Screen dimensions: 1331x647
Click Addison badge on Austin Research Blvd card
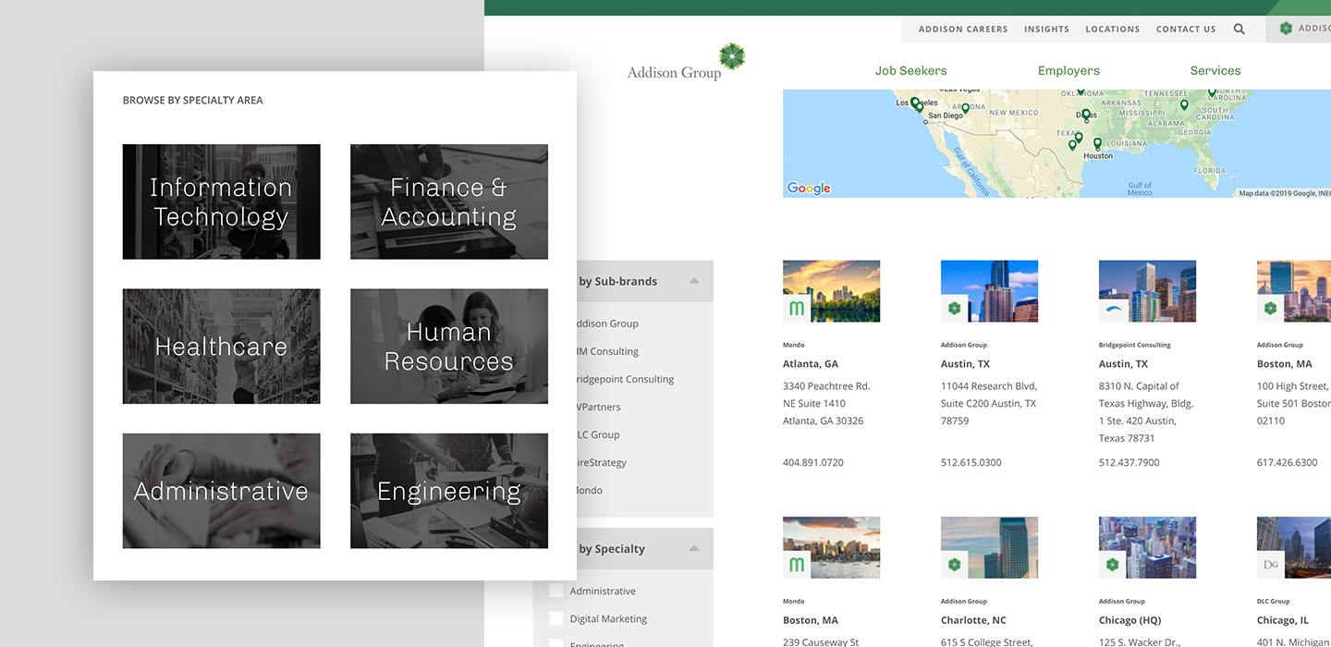[954, 309]
